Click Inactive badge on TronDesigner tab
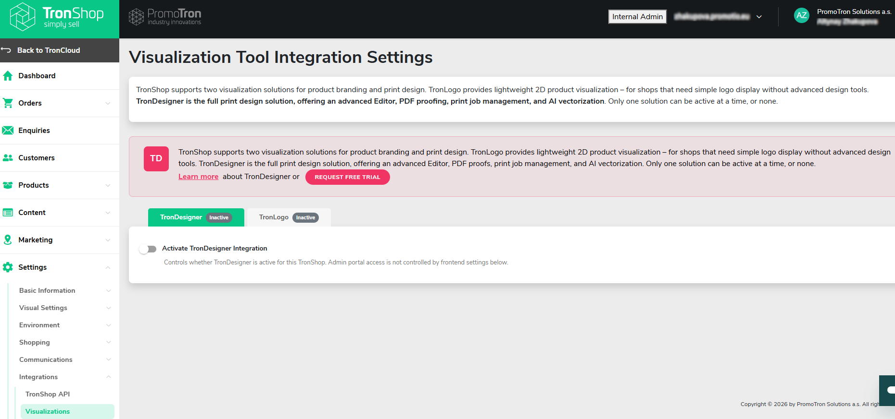 tap(219, 217)
